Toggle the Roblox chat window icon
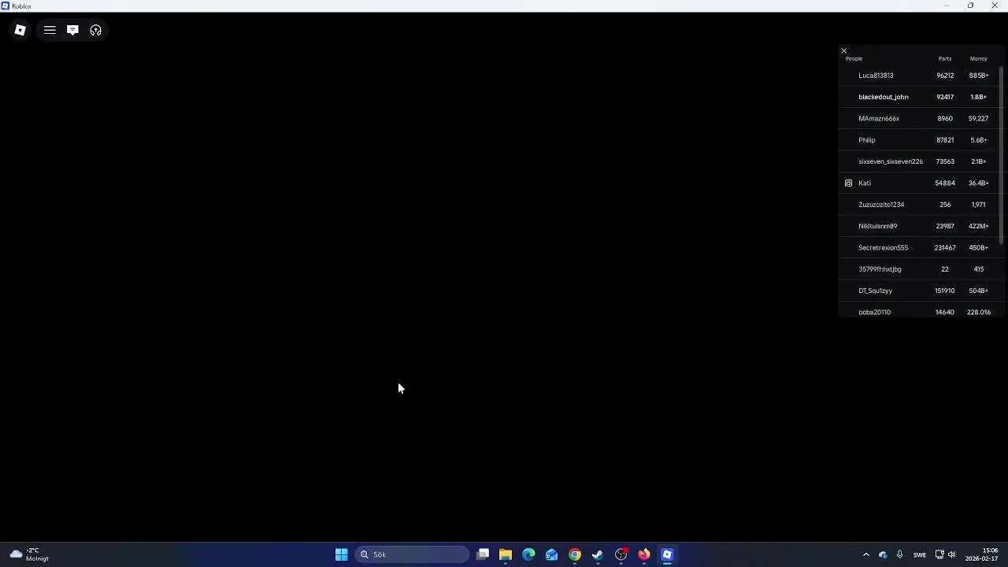The image size is (1008, 567). [72, 30]
